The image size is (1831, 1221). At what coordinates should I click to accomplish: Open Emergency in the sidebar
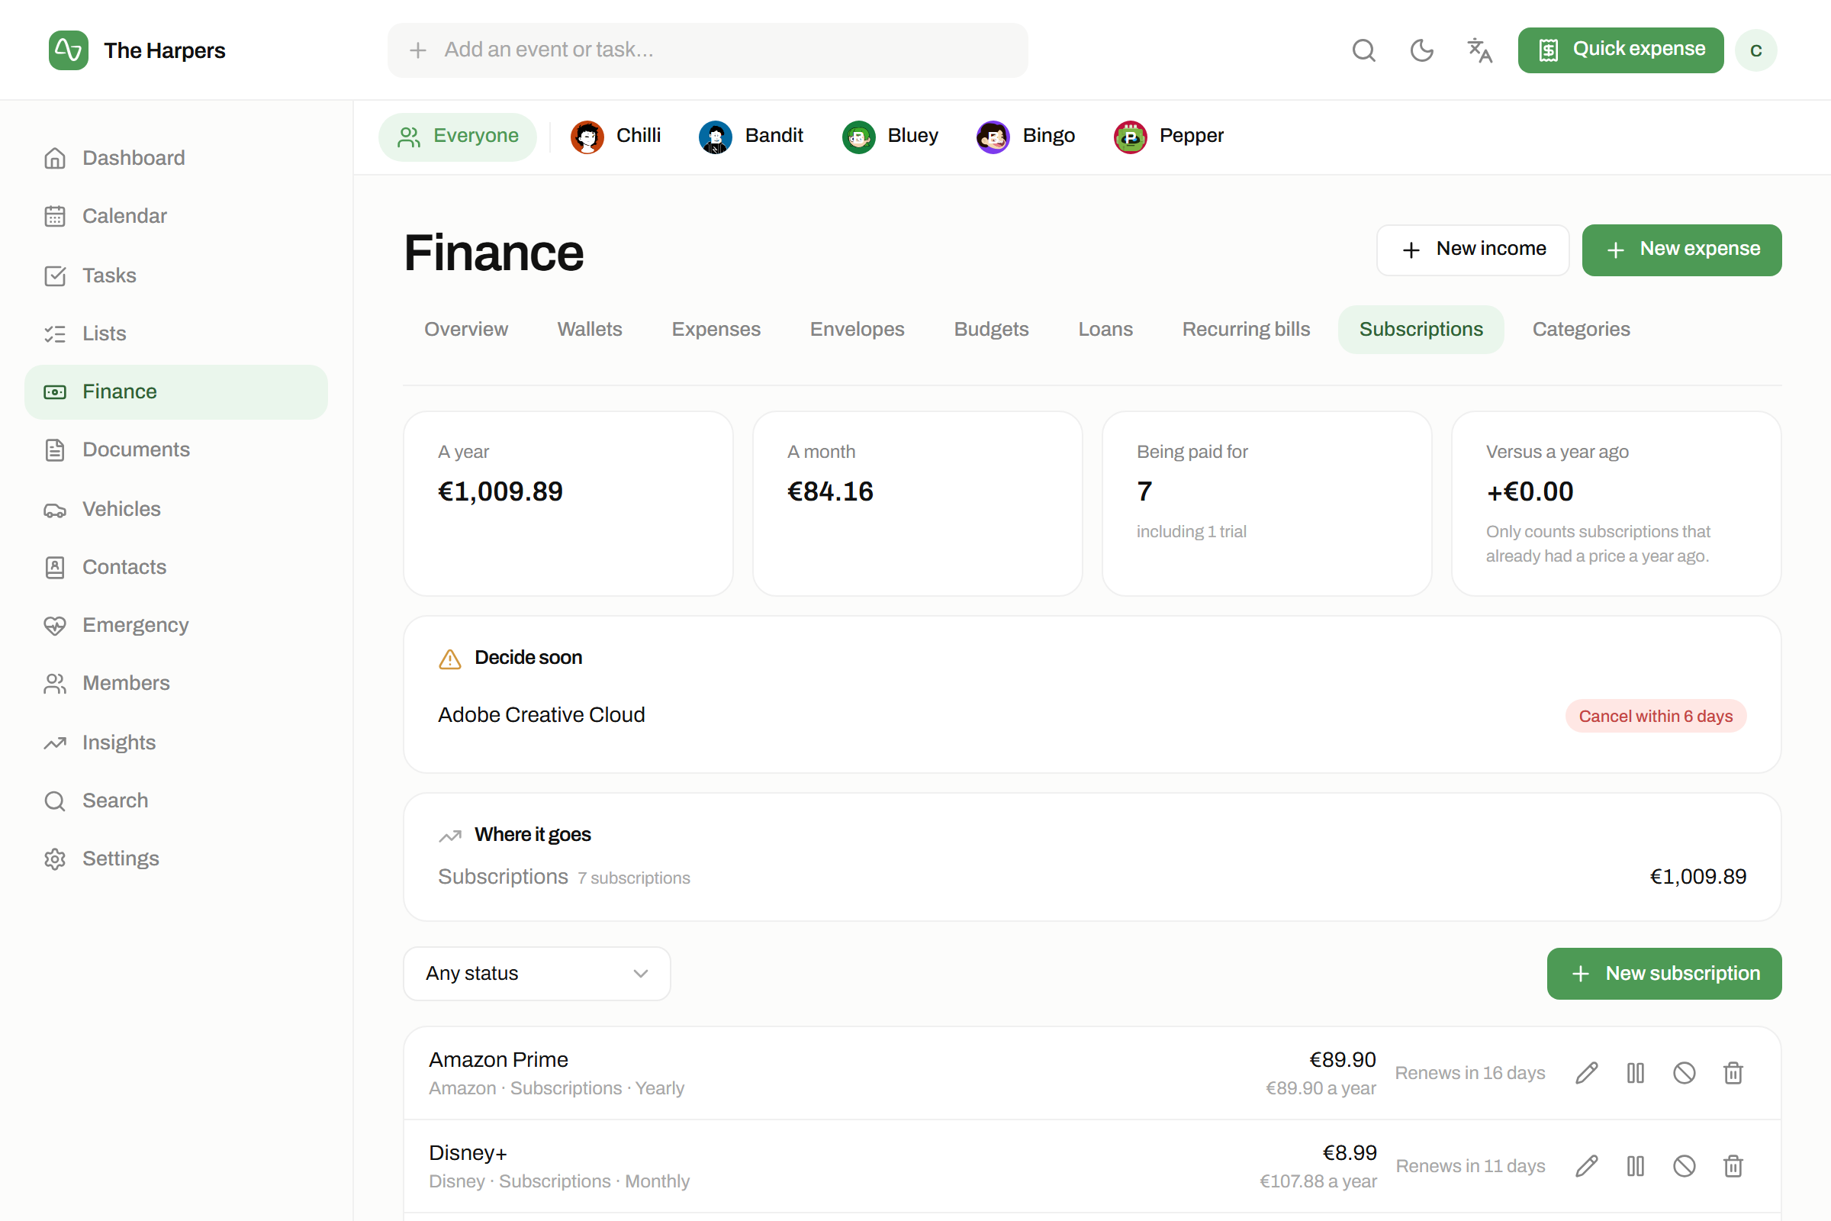(176, 624)
